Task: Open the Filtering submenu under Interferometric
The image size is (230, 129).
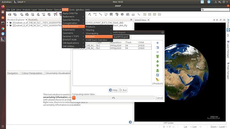Action: pyautogui.click(x=99, y=30)
